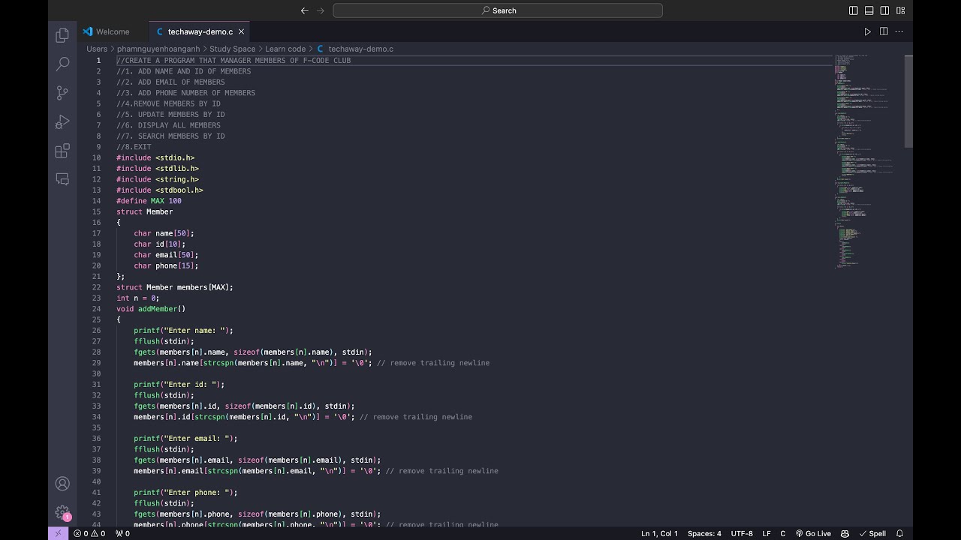Split the editor to the right
The width and height of the screenshot is (961, 540).
pos(884,31)
